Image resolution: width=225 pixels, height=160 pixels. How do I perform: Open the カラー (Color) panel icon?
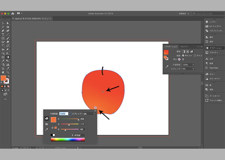pos(207,74)
